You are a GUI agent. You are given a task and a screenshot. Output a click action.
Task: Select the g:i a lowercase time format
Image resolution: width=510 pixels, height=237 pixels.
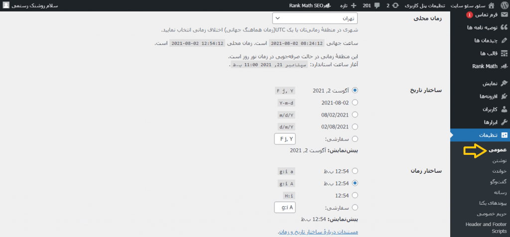pos(355,171)
